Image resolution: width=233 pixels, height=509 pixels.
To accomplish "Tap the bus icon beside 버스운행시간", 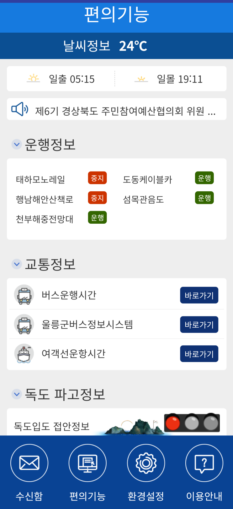I will (x=24, y=295).
